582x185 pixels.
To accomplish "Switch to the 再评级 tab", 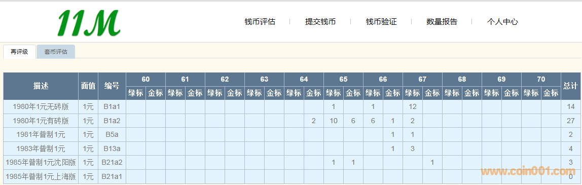I will 19,52.
